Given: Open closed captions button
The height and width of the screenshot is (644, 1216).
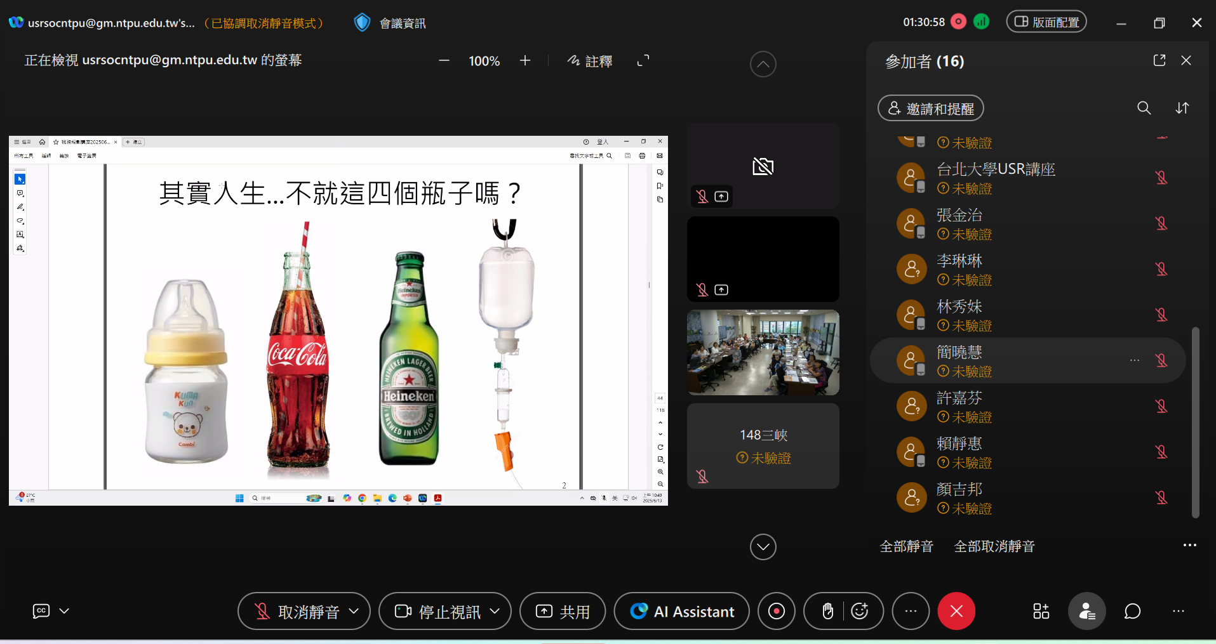Looking at the screenshot, I should point(41,611).
